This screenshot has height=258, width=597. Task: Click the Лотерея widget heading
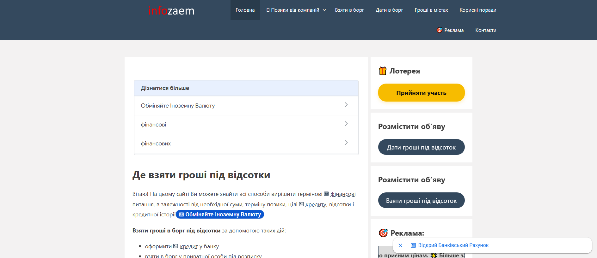click(404, 71)
